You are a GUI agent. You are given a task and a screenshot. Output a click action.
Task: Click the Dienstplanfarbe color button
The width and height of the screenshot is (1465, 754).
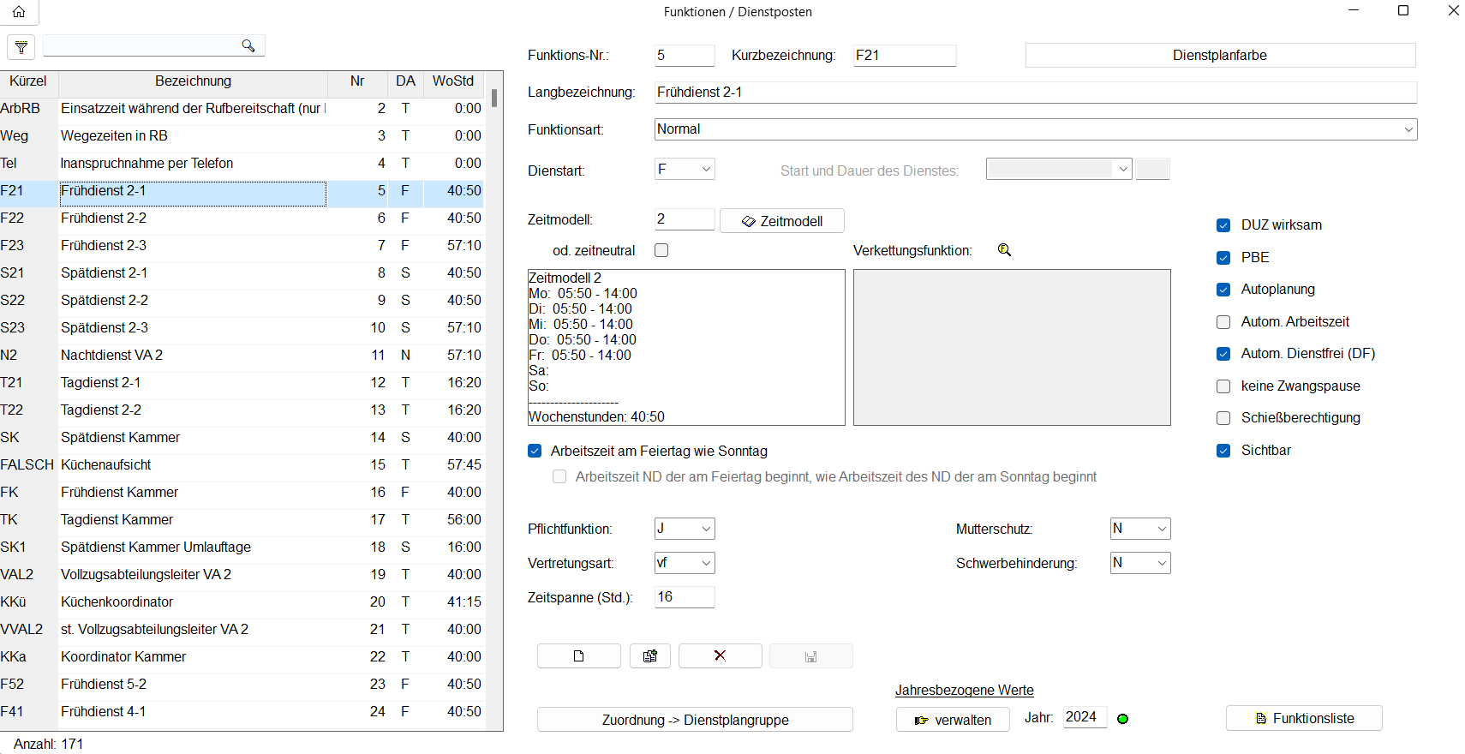click(1219, 56)
